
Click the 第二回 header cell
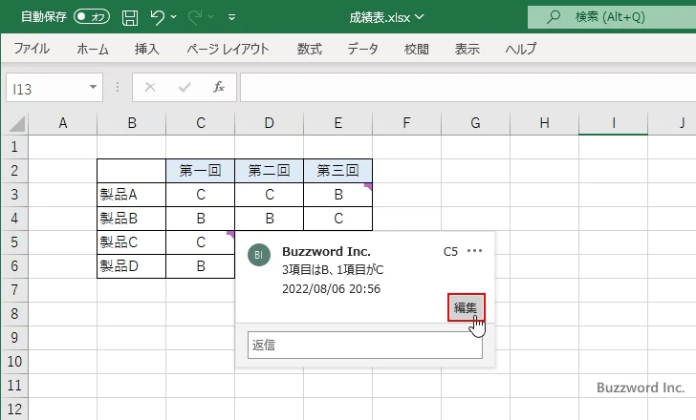tap(269, 171)
